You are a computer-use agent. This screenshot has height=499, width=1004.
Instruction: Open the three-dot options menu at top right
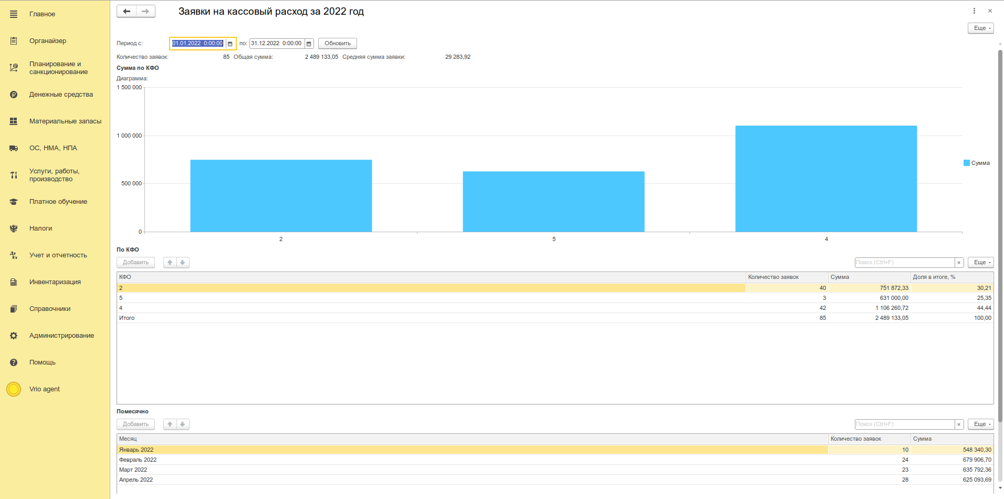[974, 11]
